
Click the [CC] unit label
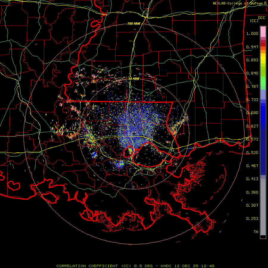tap(254, 21)
